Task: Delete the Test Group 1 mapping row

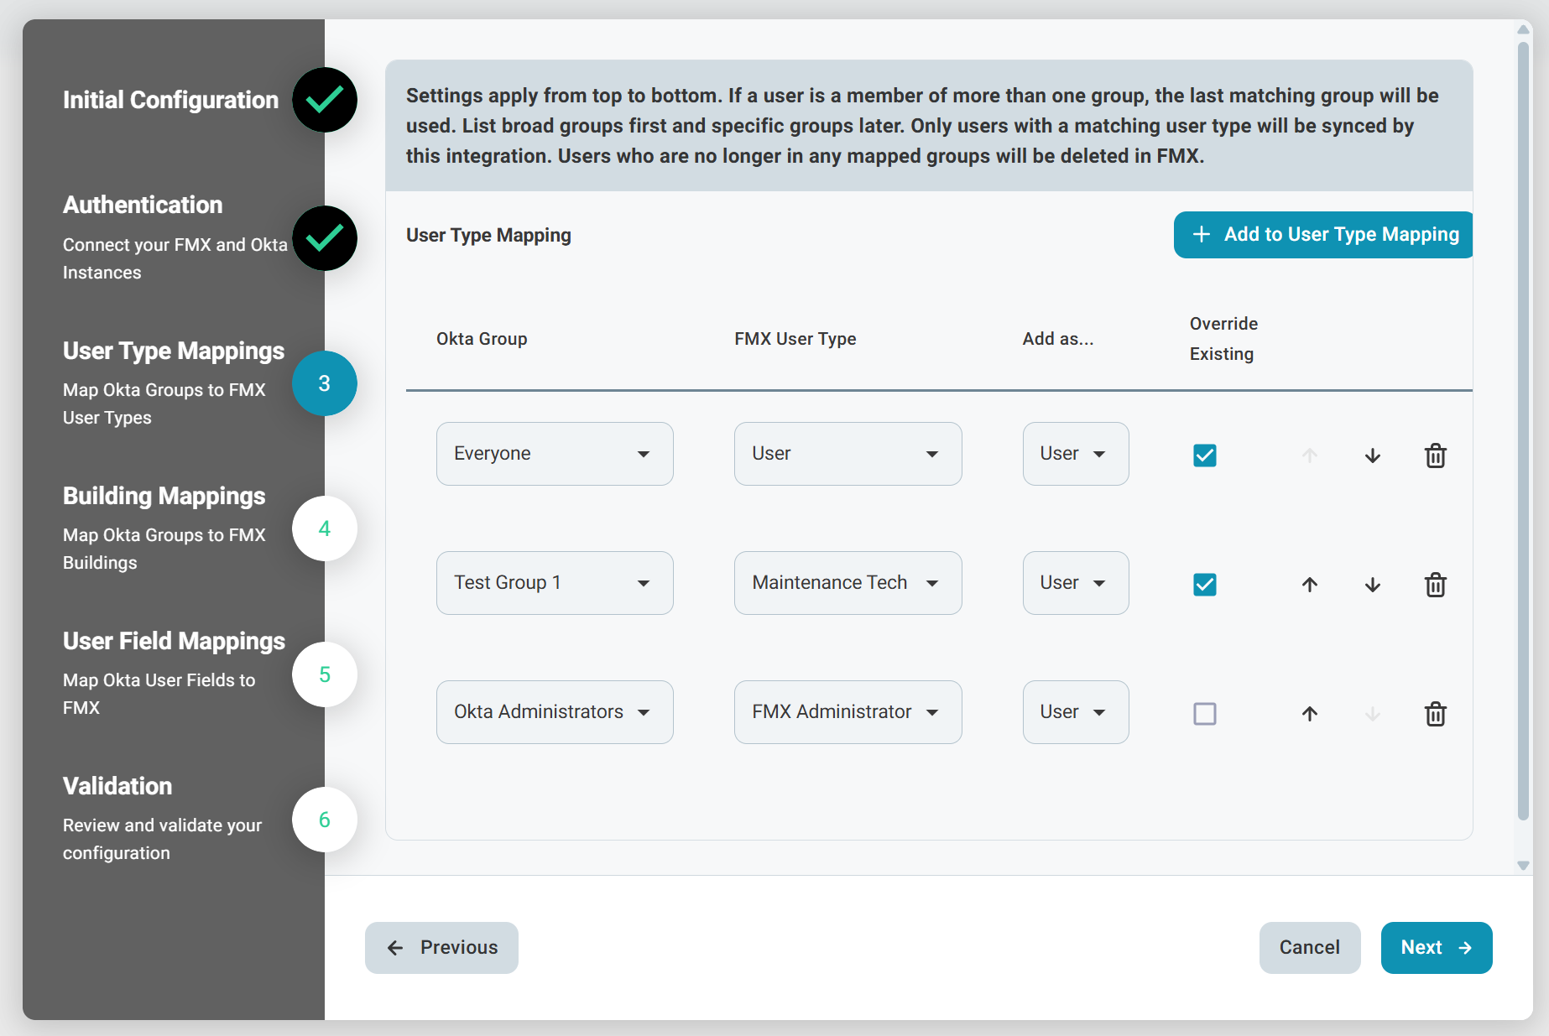Action: 1435,585
